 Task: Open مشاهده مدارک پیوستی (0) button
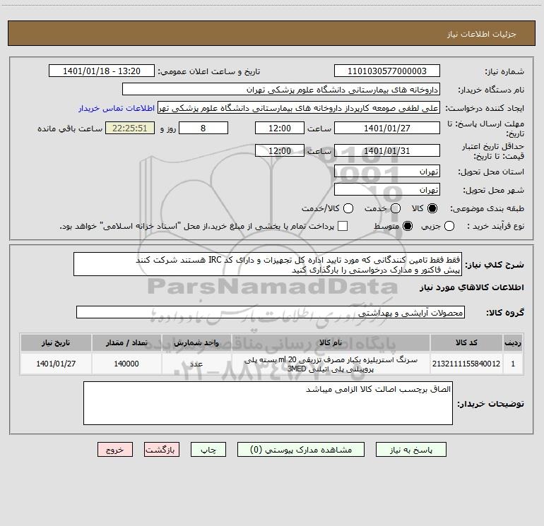tap(301, 450)
